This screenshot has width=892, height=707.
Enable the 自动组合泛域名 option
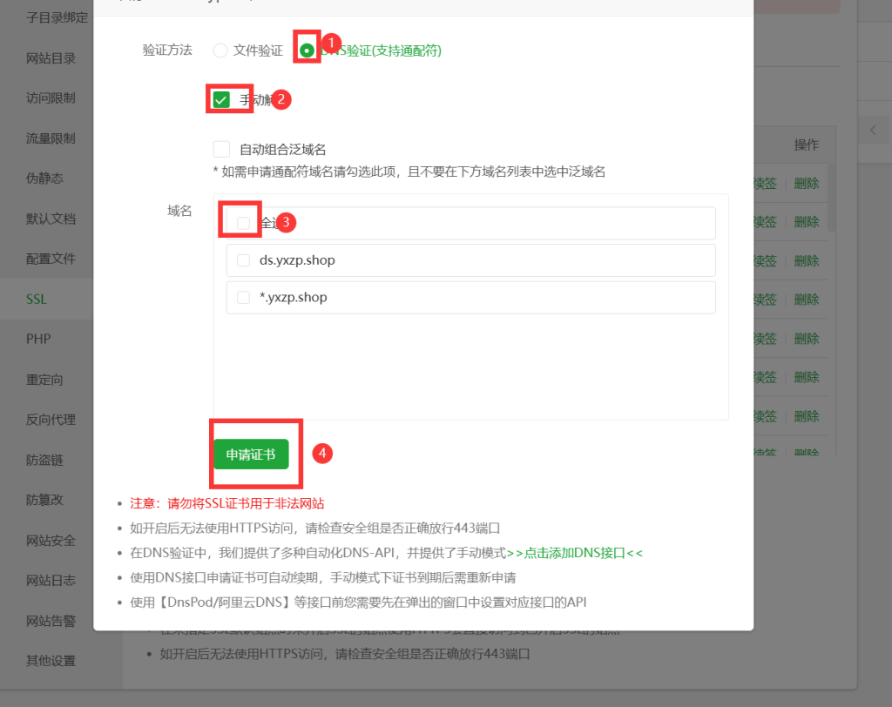pos(221,148)
